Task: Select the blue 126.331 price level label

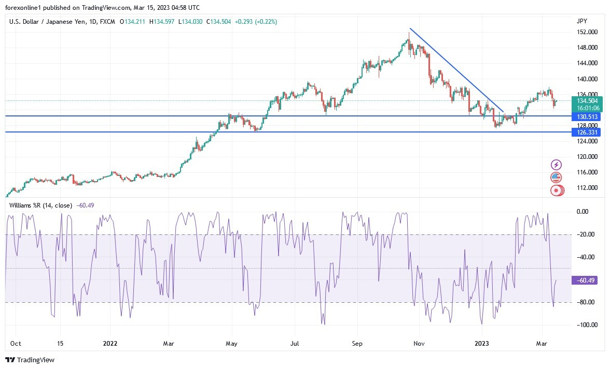Action: (587, 132)
